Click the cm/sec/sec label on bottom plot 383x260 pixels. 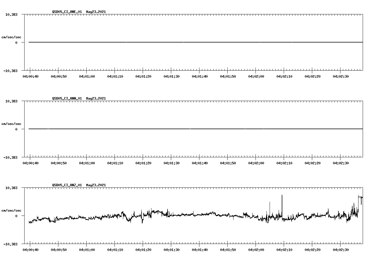click(x=11, y=210)
